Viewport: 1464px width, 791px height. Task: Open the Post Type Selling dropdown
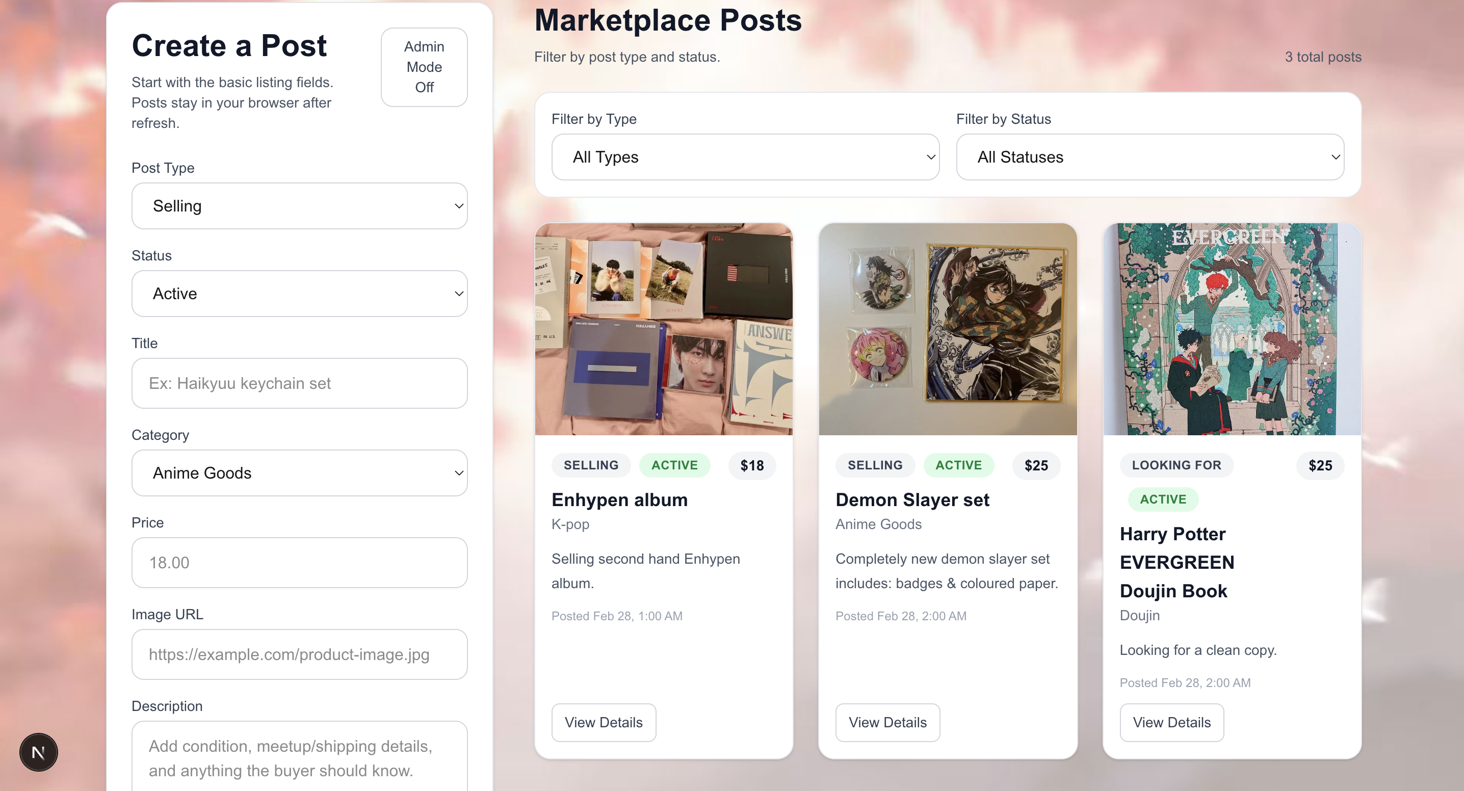point(300,206)
